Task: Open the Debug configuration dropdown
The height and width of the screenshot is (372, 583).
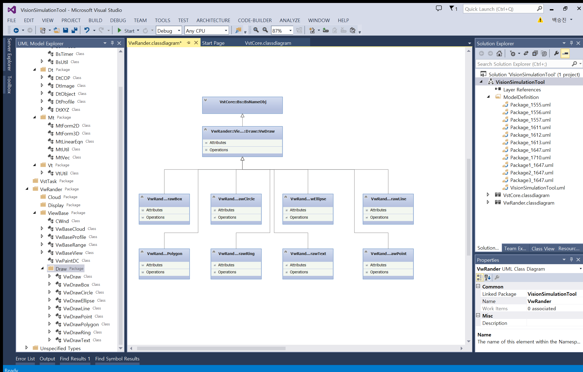Action: pyautogui.click(x=179, y=31)
